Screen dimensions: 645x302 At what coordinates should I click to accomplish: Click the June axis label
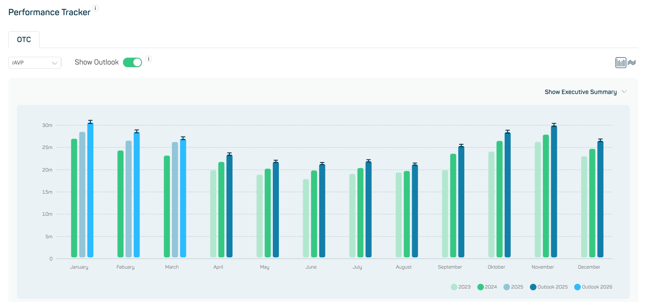311,267
